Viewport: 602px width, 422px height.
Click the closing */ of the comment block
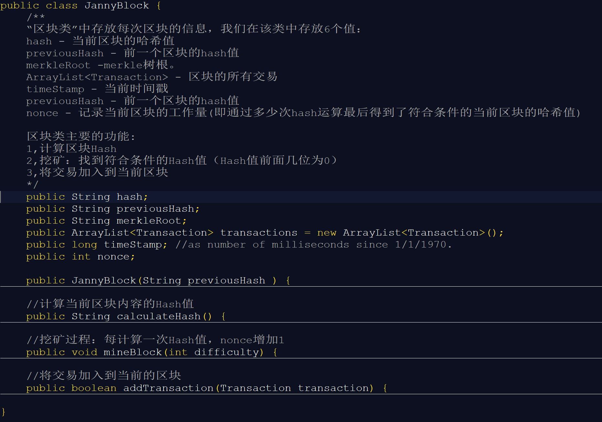[x=32, y=185]
